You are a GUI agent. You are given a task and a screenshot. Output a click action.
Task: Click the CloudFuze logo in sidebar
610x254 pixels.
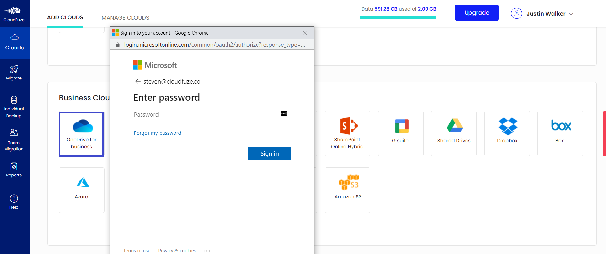14,14
